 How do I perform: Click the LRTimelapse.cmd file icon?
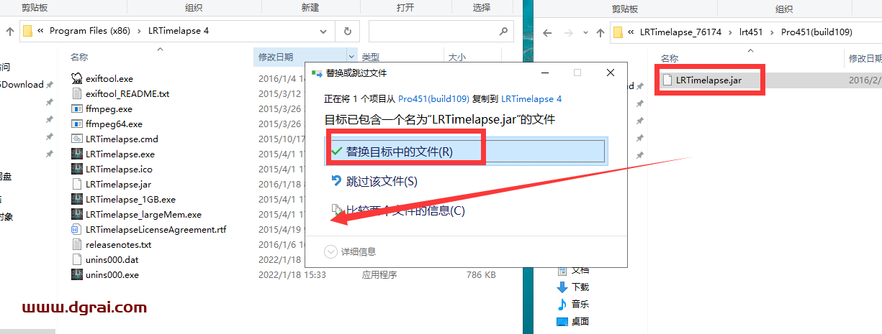78,139
